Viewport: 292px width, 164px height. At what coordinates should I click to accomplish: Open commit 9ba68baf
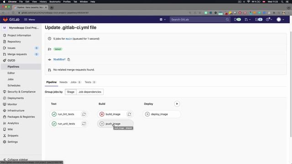point(59,60)
